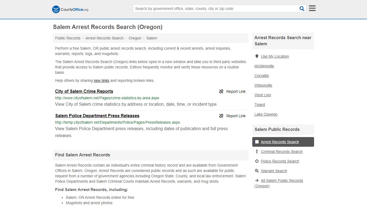This screenshot has width=367, height=206.
Task: Select Police Records Search in sidebar
Action: [280, 161]
